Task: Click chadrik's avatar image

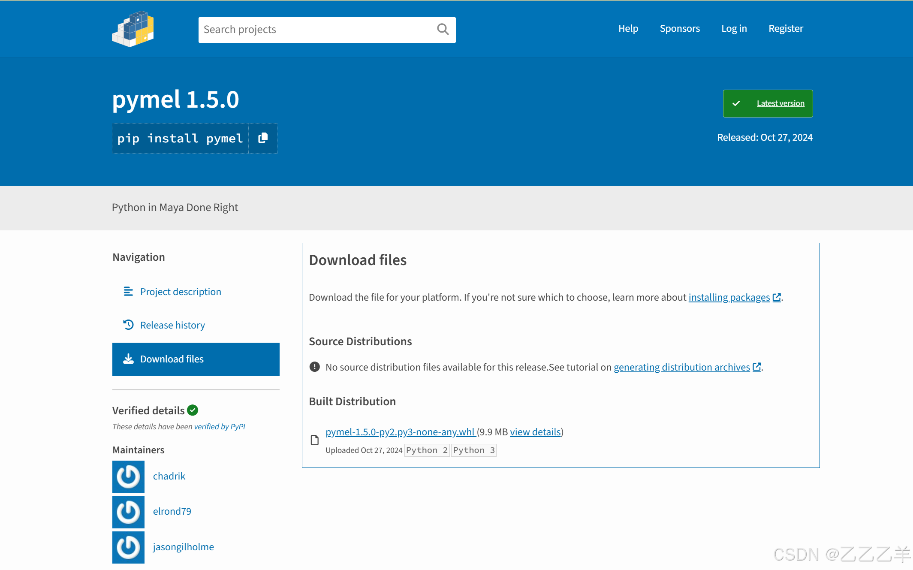Action: coord(128,477)
